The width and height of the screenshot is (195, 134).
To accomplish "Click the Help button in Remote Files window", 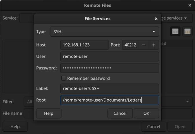I will [x=15, y=126].
